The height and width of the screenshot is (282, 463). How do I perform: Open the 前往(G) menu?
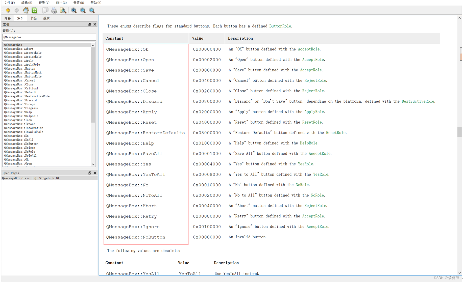[x=61, y=3]
